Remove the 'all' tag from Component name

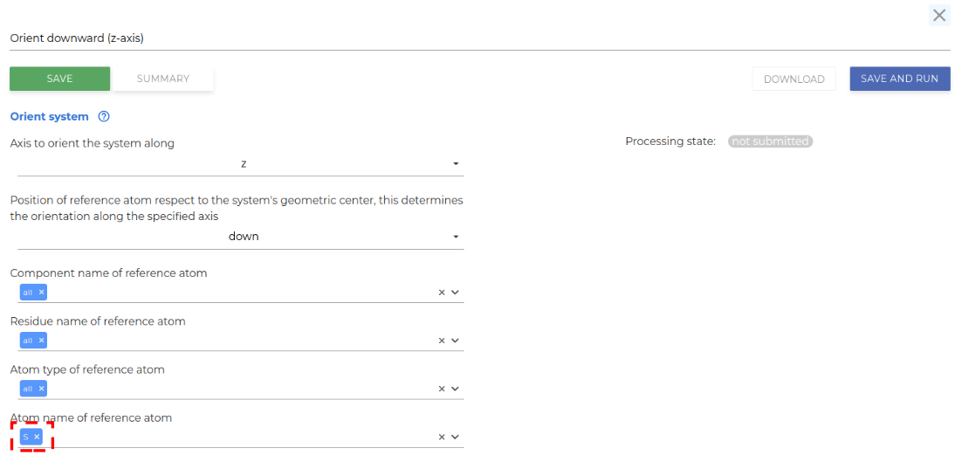tap(41, 293)
